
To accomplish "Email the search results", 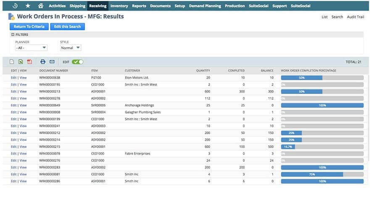I will click(52, 62).
